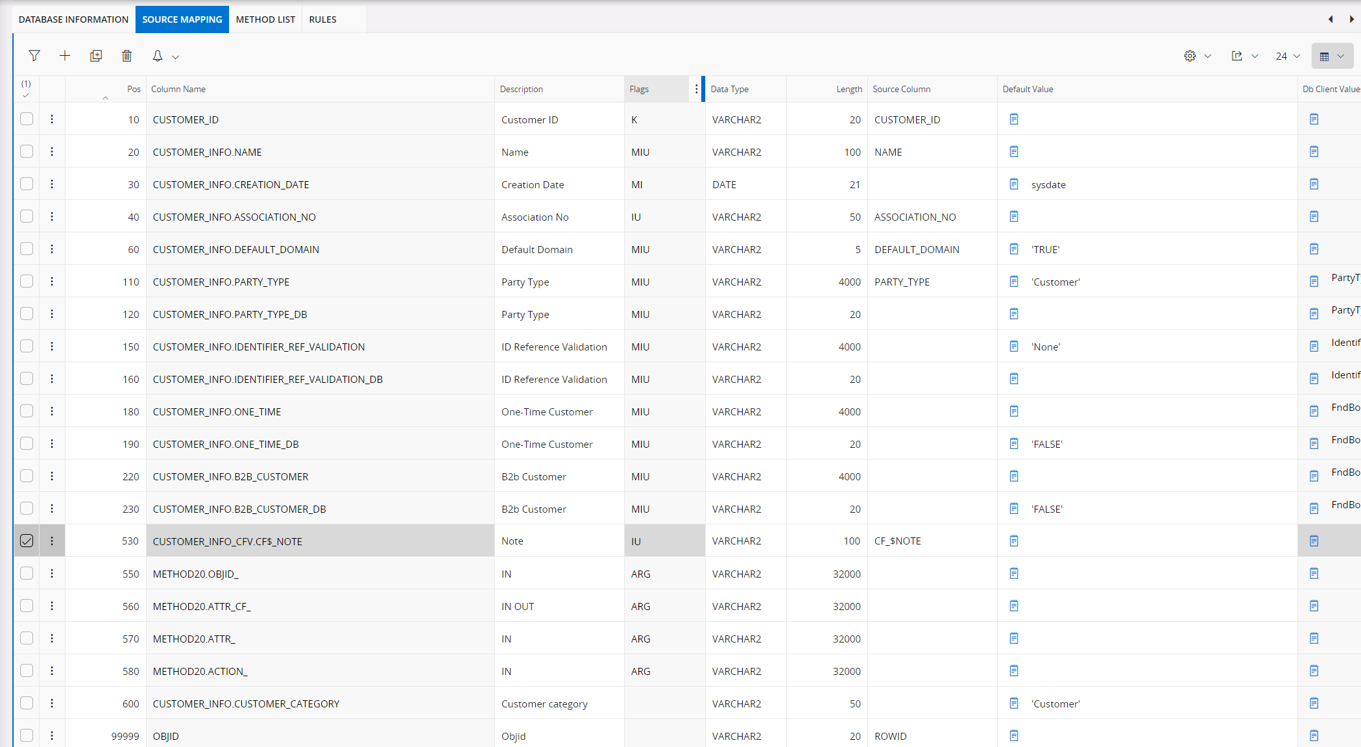Delete selected rows with the trash icon

click(126, 56)
